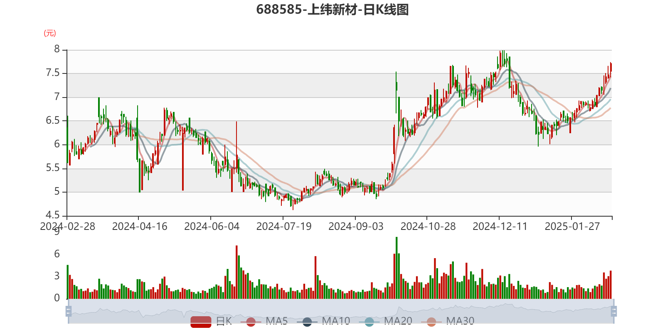Screen dimensions: 665x332
Task: Click the (元) price unit label
Action: [x=50, y=33]
